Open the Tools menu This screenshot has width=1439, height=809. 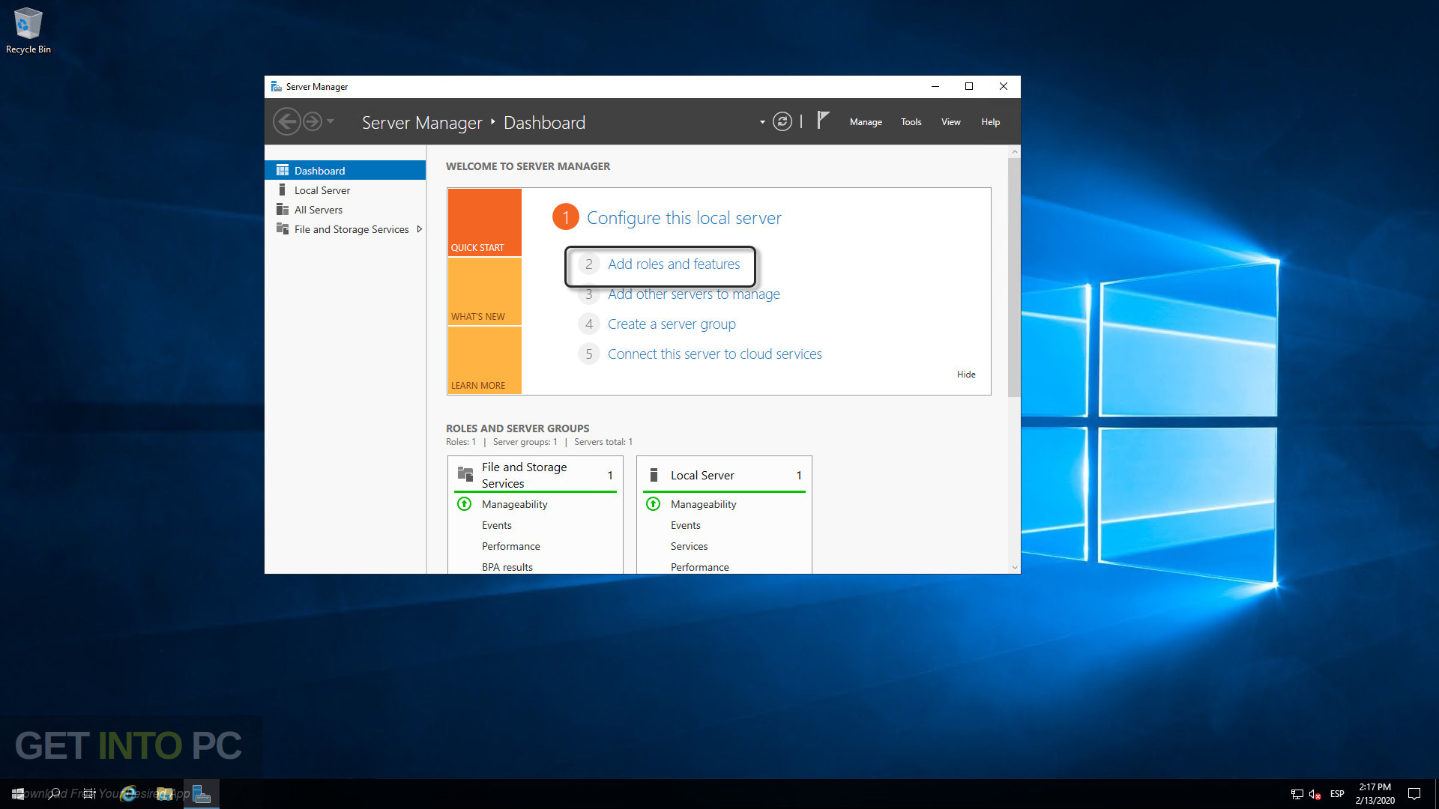pyautogui.click(x=911, y=121)
